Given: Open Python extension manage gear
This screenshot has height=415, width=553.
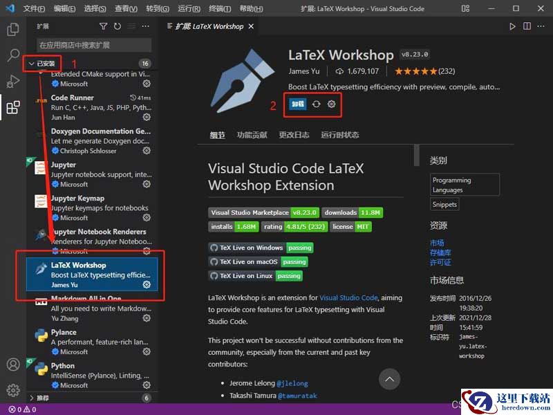Looking at the screenshot, I should click(147, 385).
